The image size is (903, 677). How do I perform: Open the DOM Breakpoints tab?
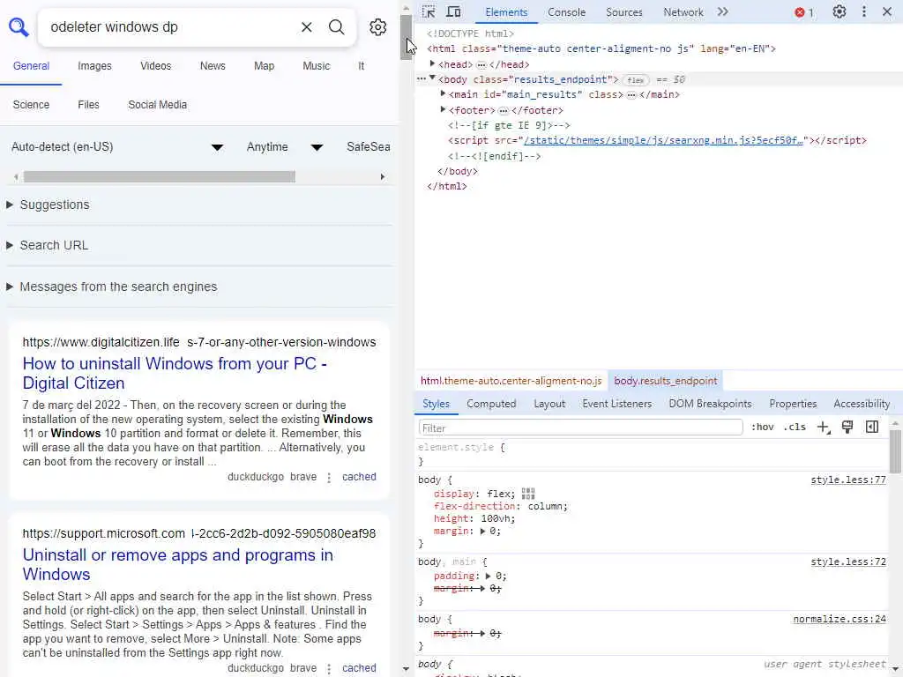pyautogui.click(x=710, y=404)
